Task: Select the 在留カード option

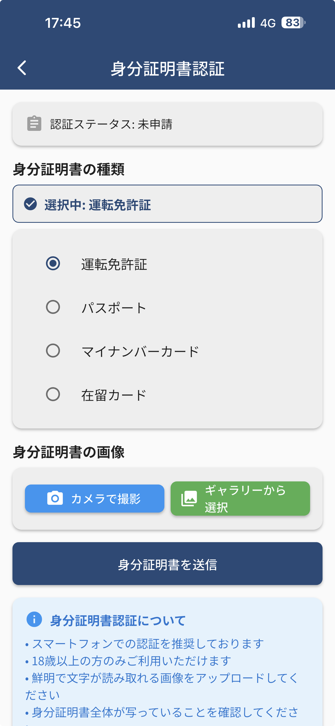Action: point(53,395)
